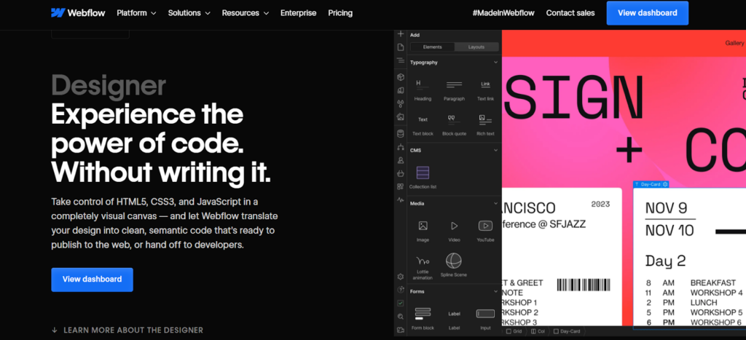Open the Apps grid icon in sidebar
746x340 pixels.
[x=401, y=187]
